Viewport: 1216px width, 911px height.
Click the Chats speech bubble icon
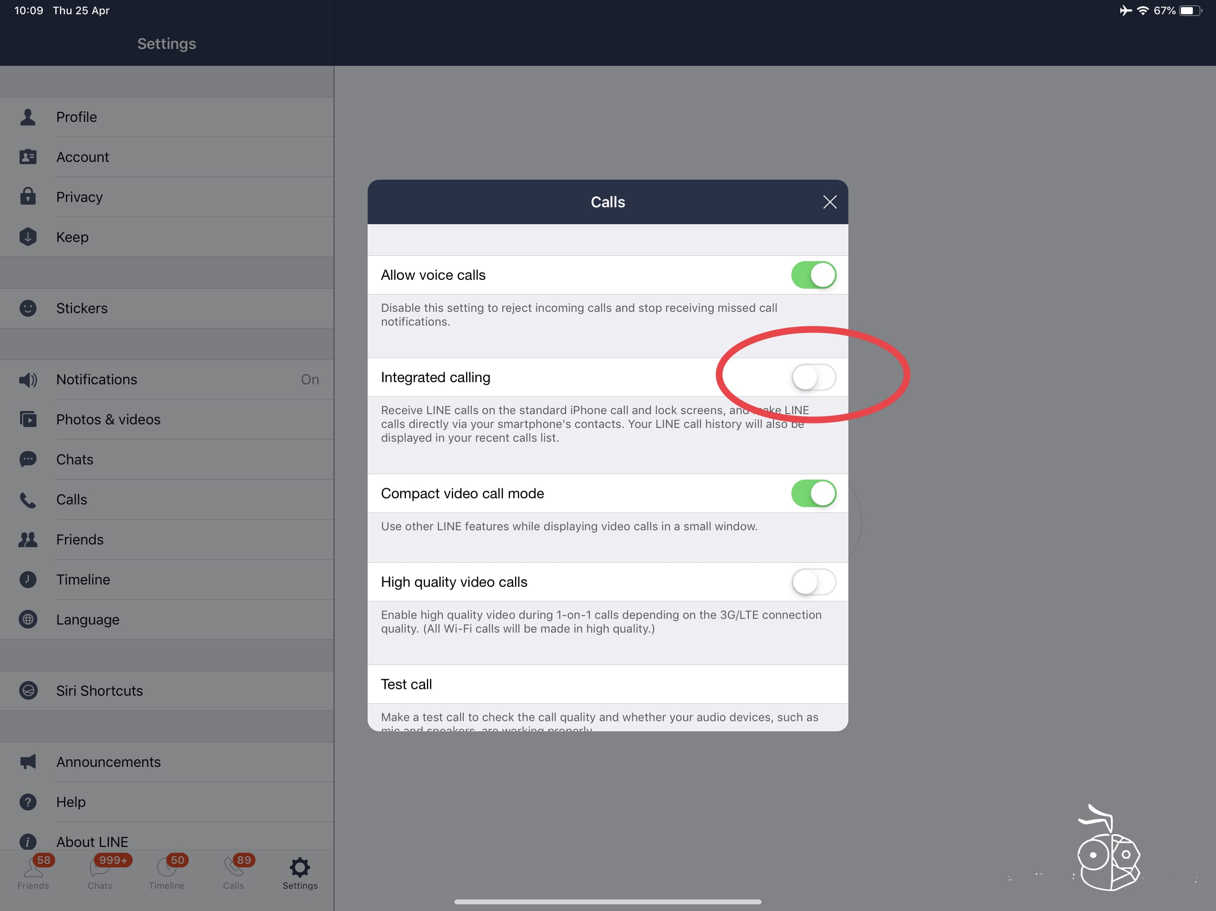point(28,460)
